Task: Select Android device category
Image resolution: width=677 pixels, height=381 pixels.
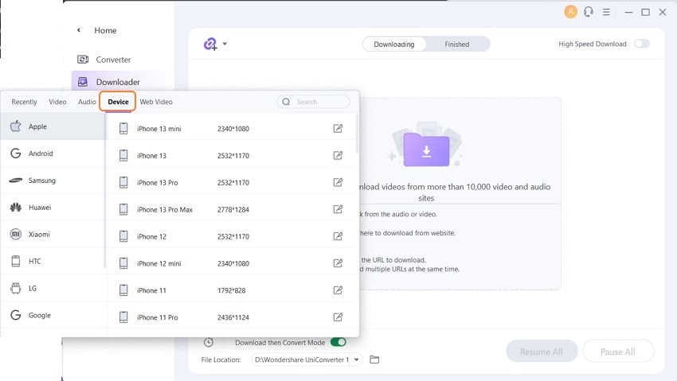Action: click(x=53, y=154)
